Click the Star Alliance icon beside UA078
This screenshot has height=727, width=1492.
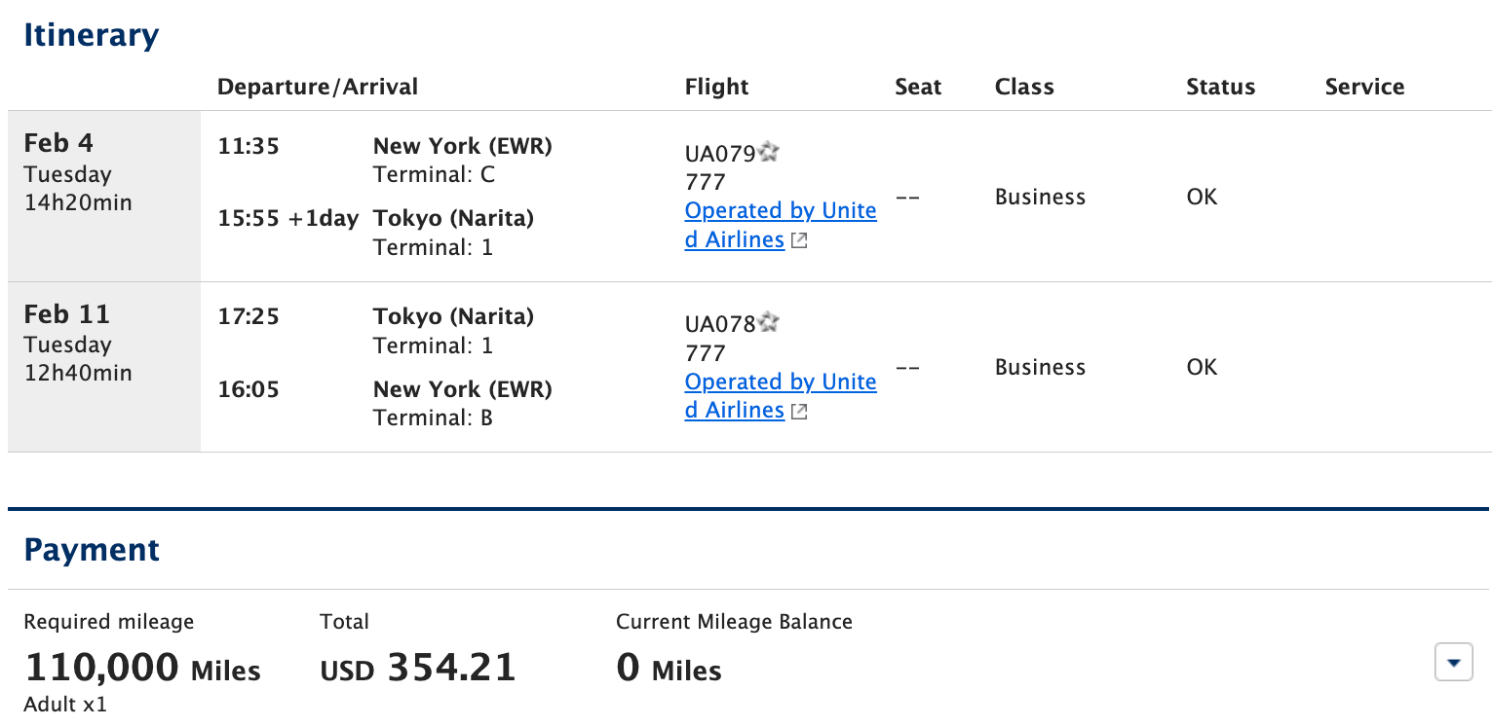pos(770,322)
